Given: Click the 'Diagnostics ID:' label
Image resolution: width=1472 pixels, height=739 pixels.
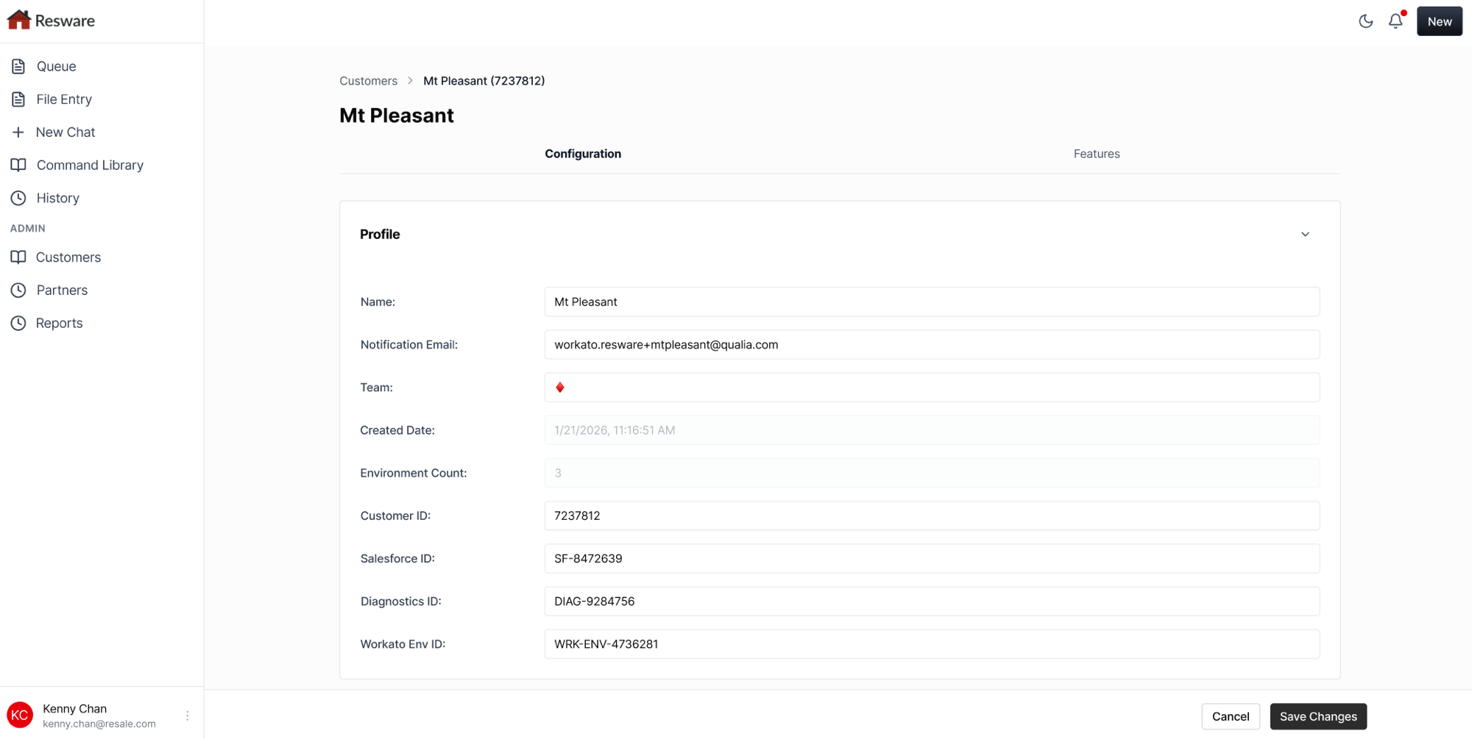Looking at the screenshot, I should (x=401, y=601).
